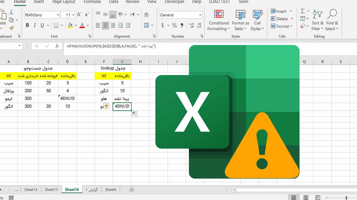The height and width of the screenshot is (200, 357).
Task: Toggle Bottom Align button
Action: click(x=113, y=14)
